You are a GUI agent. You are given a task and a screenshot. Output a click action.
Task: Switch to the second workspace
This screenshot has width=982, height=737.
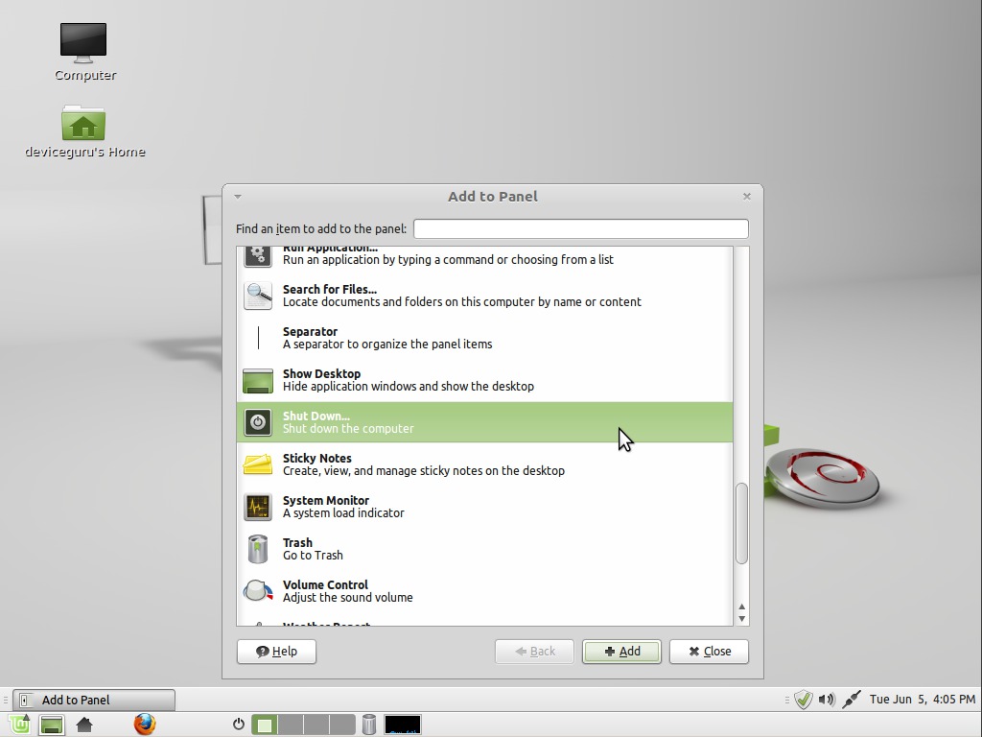(291, 725)
